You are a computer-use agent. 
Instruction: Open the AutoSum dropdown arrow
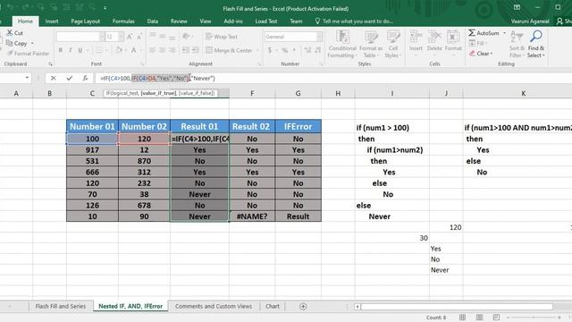(x=504, y=33)
